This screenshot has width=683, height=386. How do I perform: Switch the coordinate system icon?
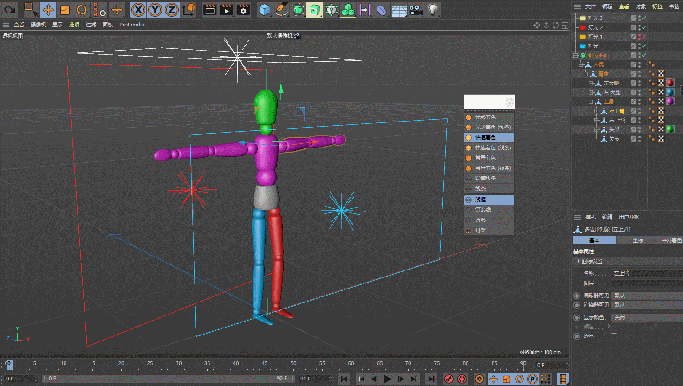tap(189, 9)
